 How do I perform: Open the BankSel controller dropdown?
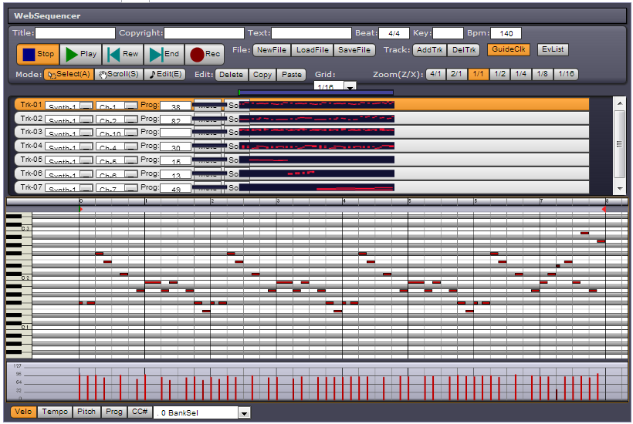click(x=244, y=413)
